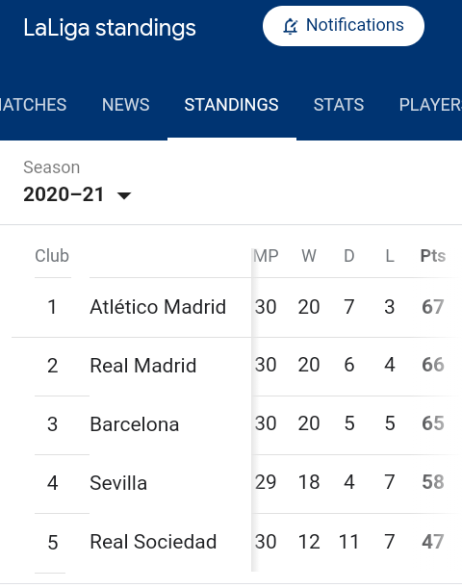The width and height of the screenshot is (462, 588).
Task: Click the W column header
Action: click(309, 256)
